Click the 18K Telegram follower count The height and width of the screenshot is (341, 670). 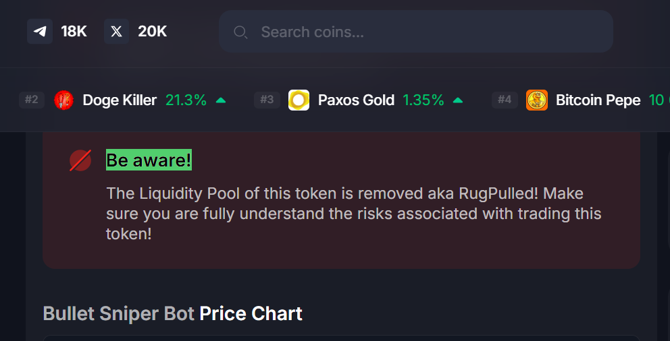pyautogui.click(x=74, y=31)
